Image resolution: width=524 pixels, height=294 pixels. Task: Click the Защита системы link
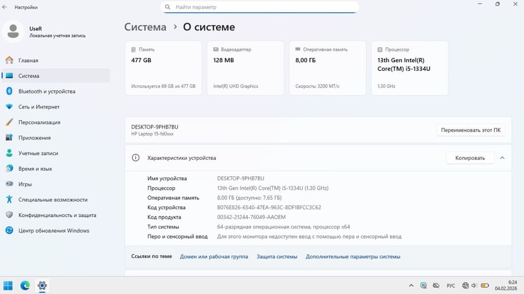click(277, 257)
